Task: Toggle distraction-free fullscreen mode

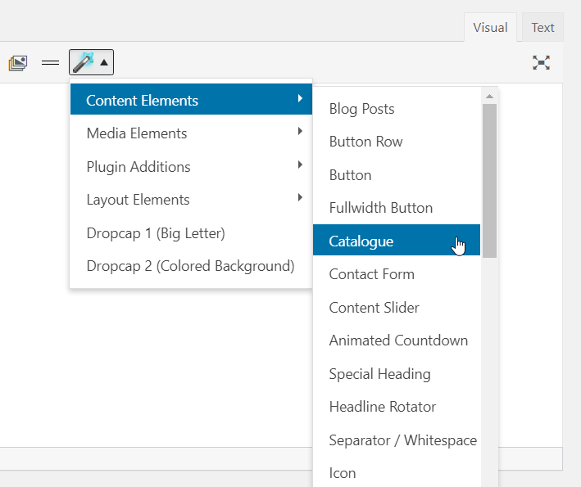Action: [541, 62]
